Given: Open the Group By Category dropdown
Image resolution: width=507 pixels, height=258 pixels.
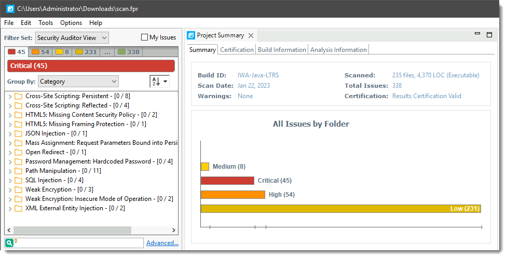Looking at the screenshot, I should (x=78, y=82).
